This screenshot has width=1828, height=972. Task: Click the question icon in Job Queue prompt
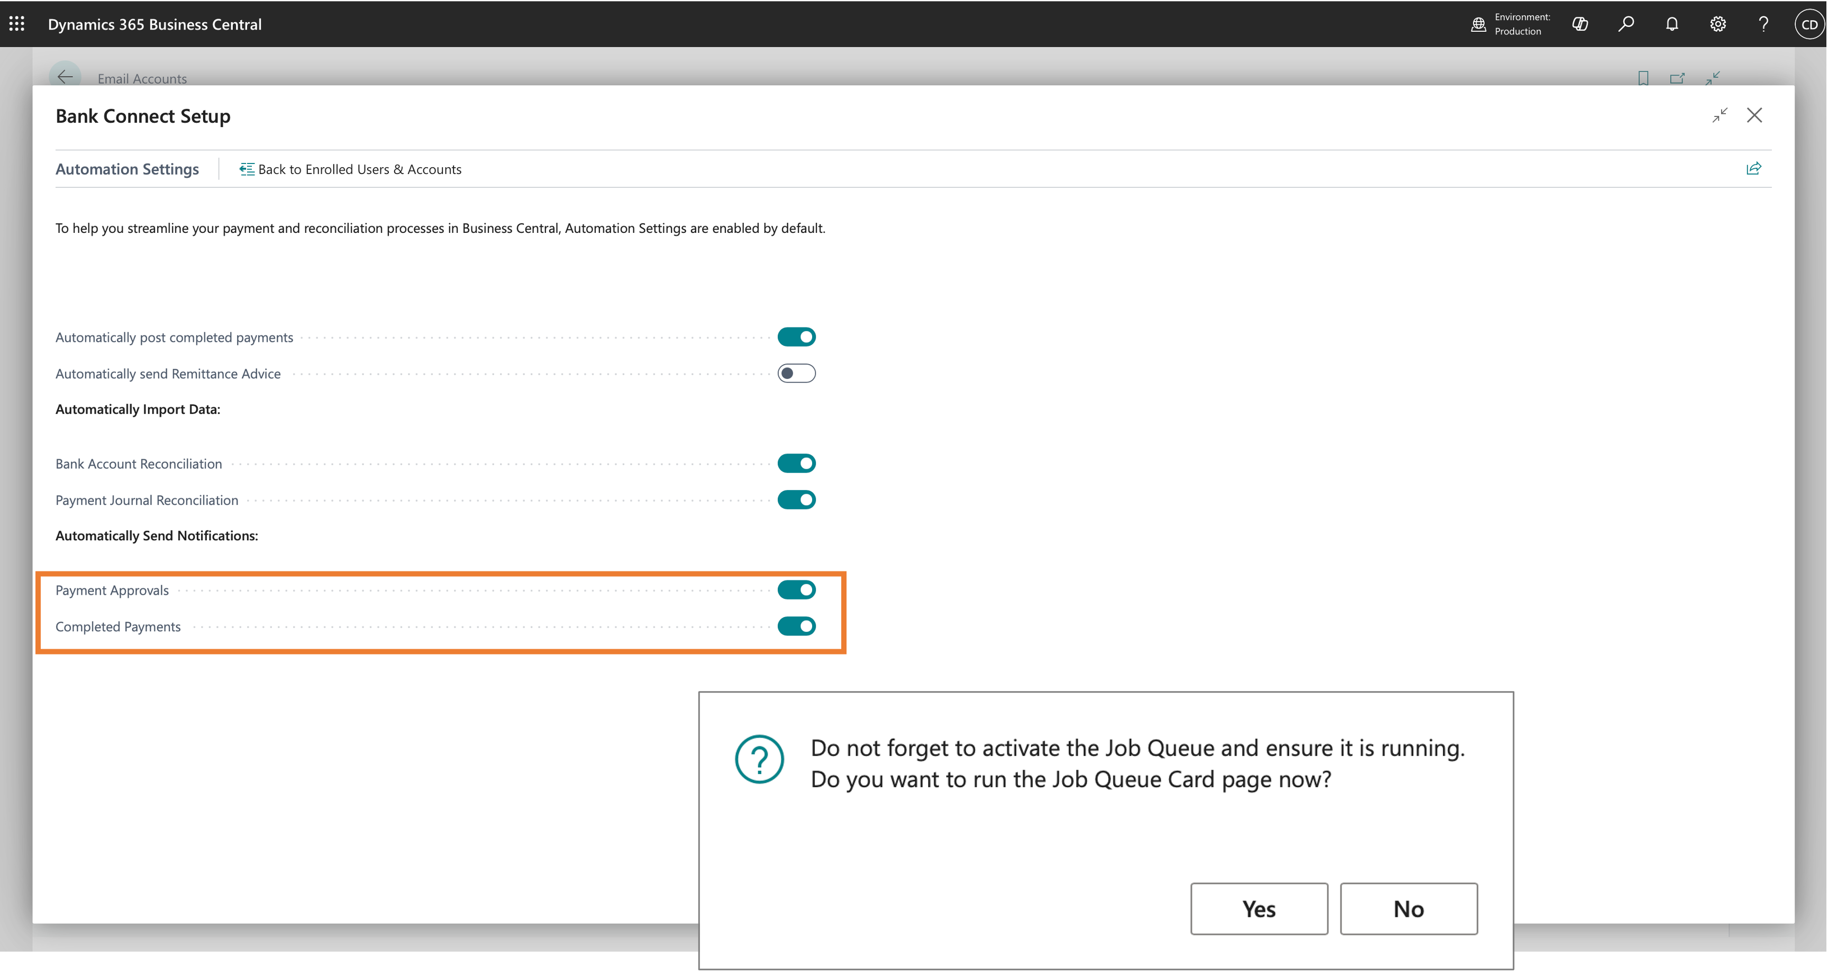(x=759, y=759)
